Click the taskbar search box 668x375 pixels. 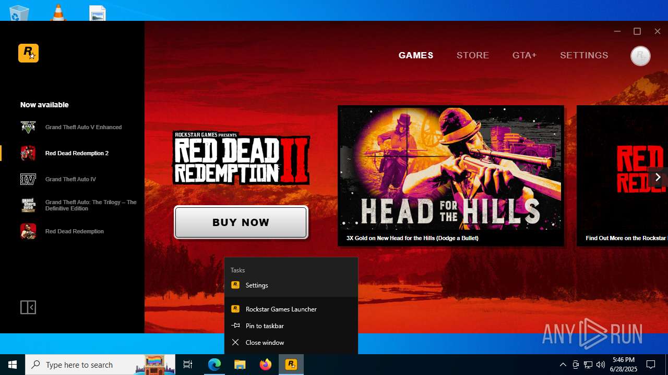[101, 365]
